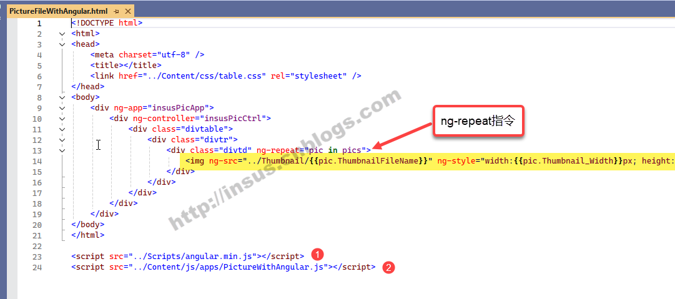The width and height of the screenshot is (675, 299).
Task: Collapse the head section on line 3
Action: 62,44
